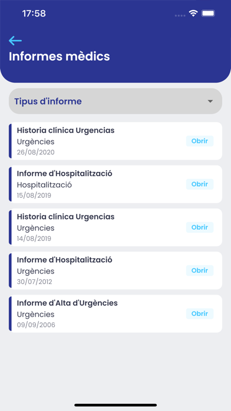Expand the Tipus d'informe dropdown arrow

(210, 102)
